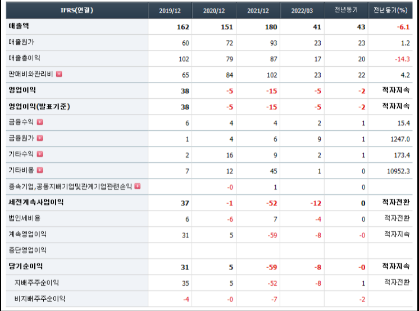The height and width of the screenshot is (311, 419).
Task: Click 매출원가 2021/12 value 93
Action: [274, 43]
